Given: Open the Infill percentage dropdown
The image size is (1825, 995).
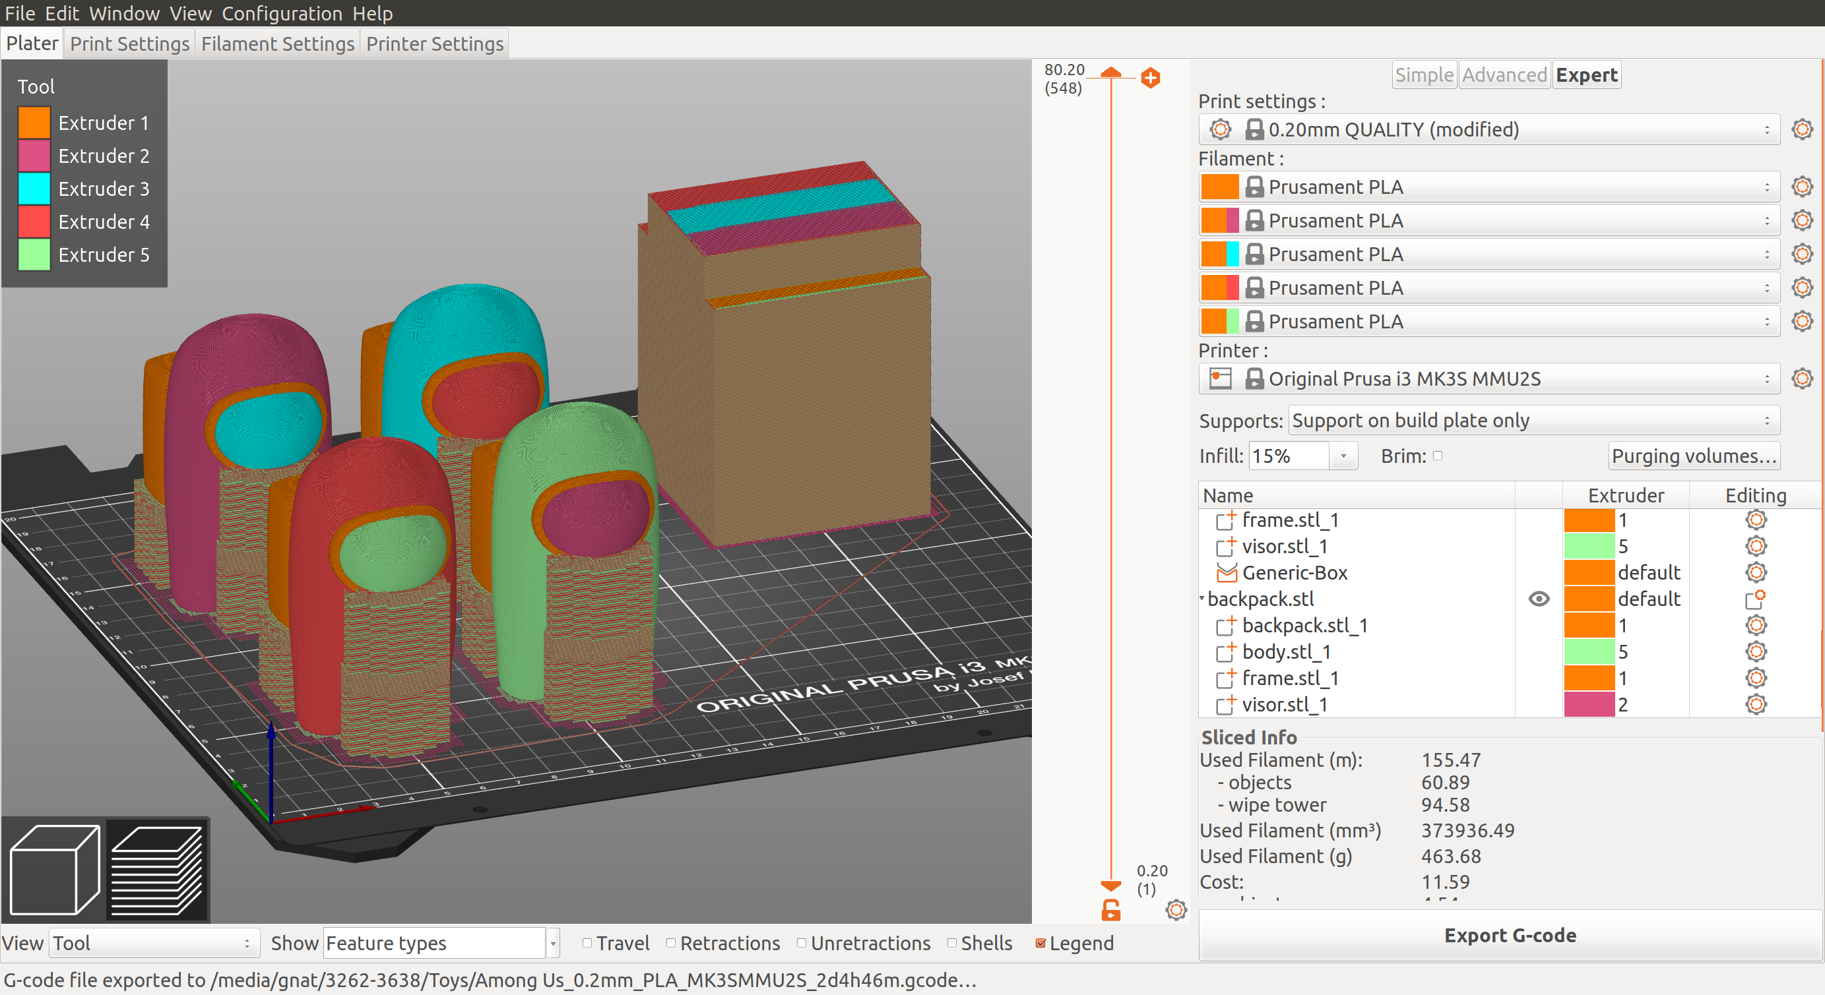Looking at the screenshot, I should point(1343,456).
